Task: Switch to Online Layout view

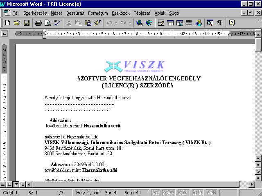Action: [x=9, y=184]
